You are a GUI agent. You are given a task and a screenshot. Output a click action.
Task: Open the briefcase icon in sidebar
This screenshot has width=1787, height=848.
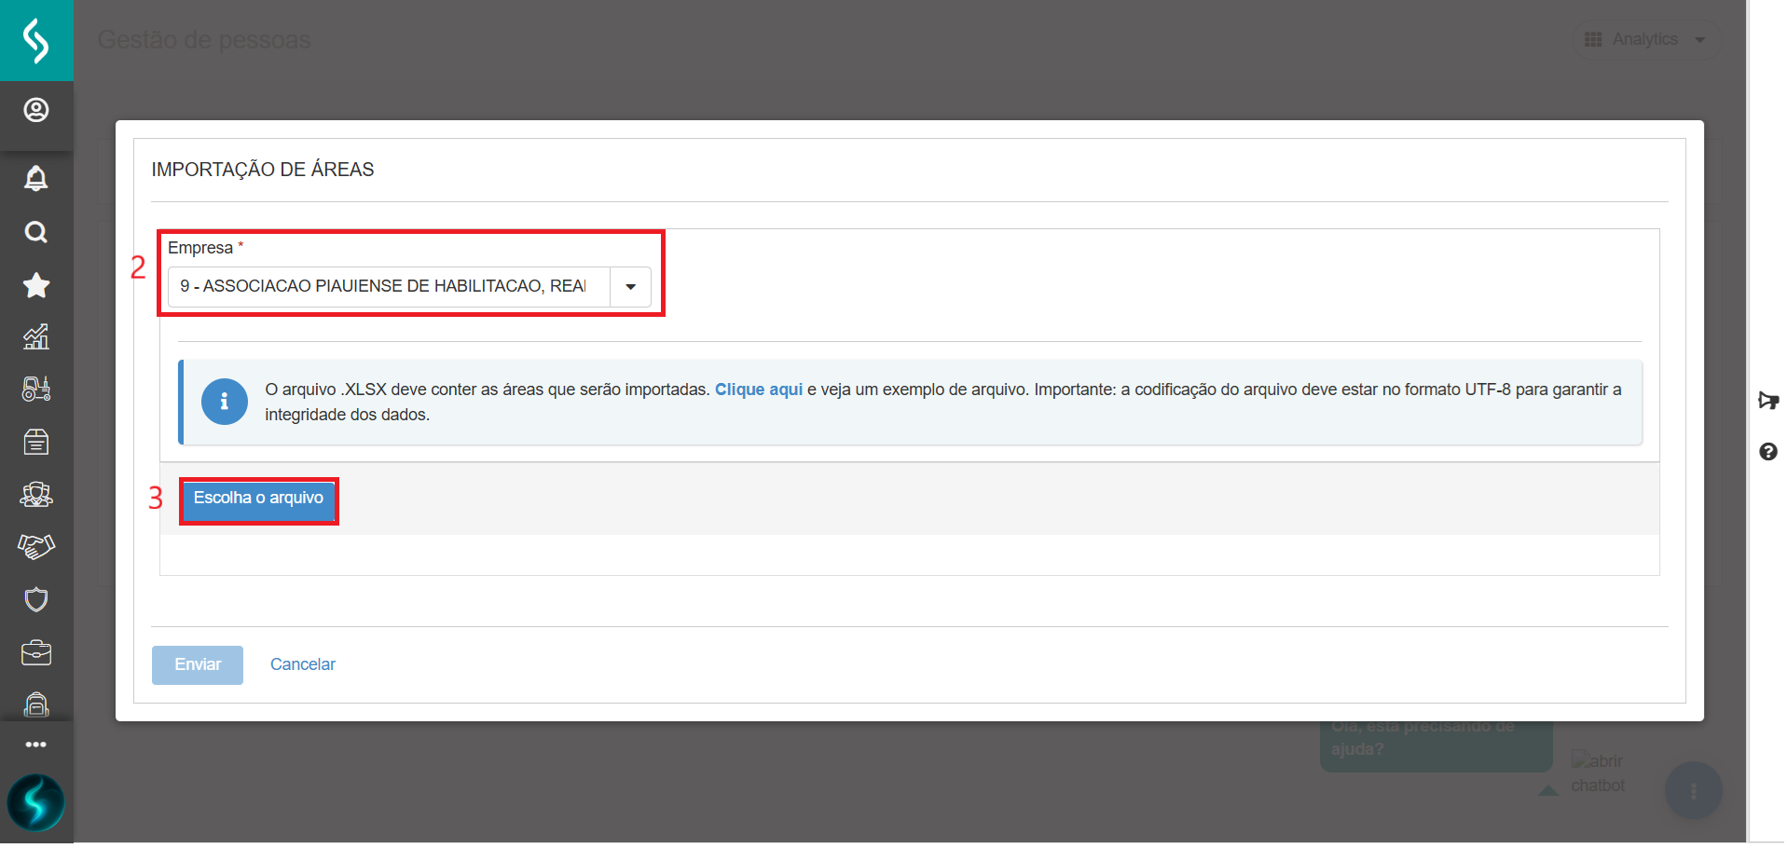pyautogui.click(x=36, y=652)
